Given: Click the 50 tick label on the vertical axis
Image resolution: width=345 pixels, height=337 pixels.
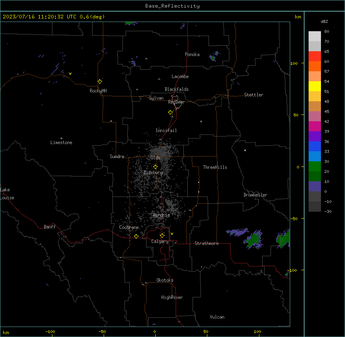Looking at the screenshot, I should pyautogui.click(x=296, y=115).
